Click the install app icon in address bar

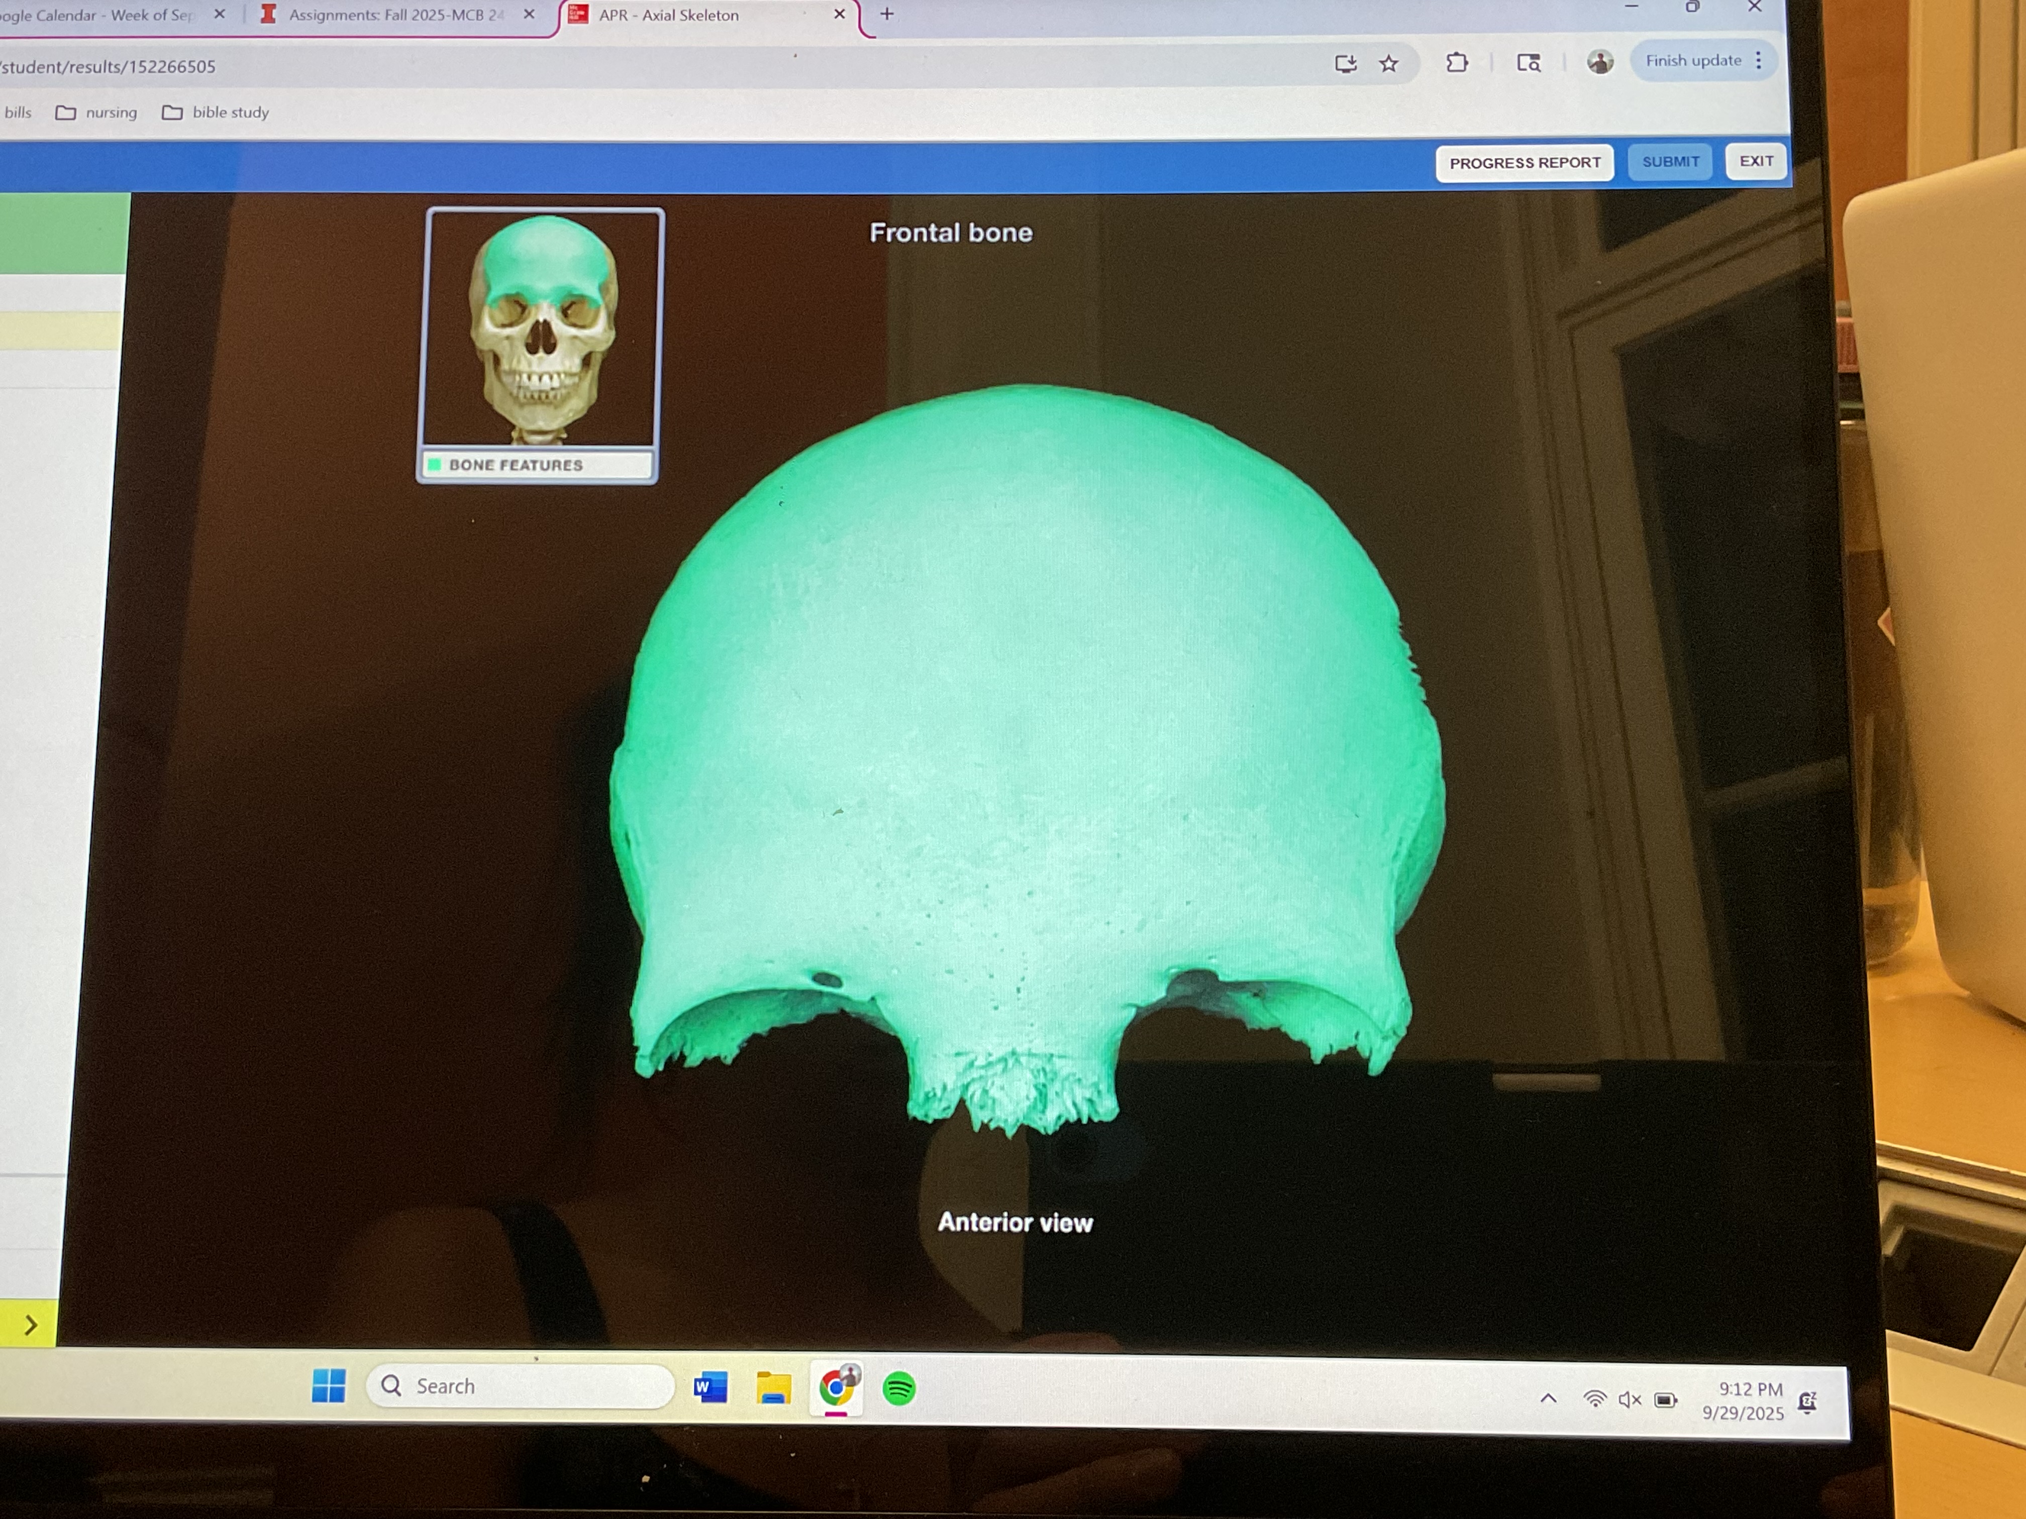1345,63
